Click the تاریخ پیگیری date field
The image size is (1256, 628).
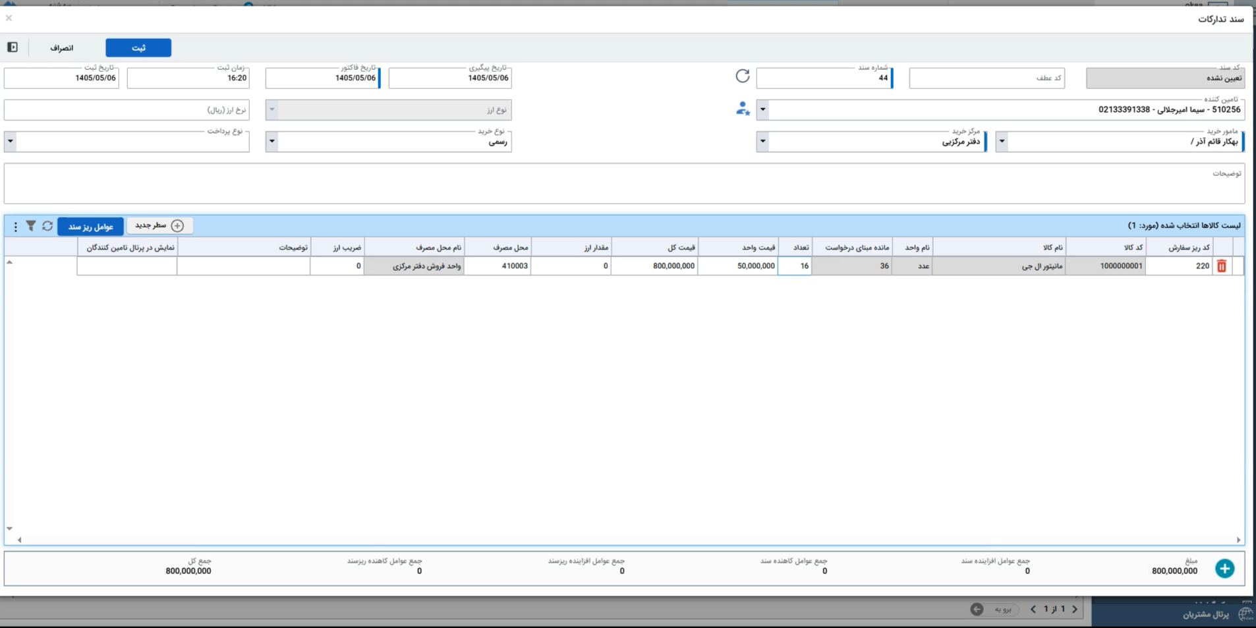tap(450, 78)
